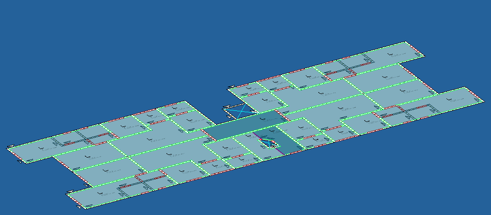The height and width of the screenshot is (215, 491).
Task: Select the red dashed wall along top-right room edge
Action: point(414,49)
